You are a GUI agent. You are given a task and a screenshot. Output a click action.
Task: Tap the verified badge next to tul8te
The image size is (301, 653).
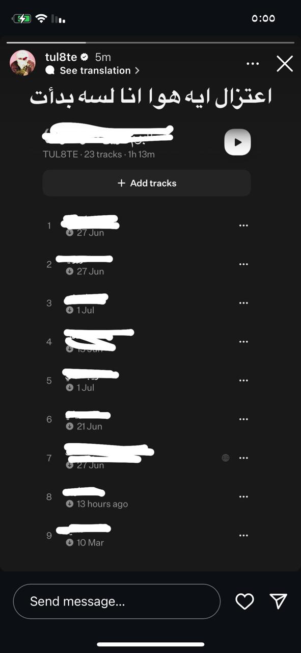[85, 57]
